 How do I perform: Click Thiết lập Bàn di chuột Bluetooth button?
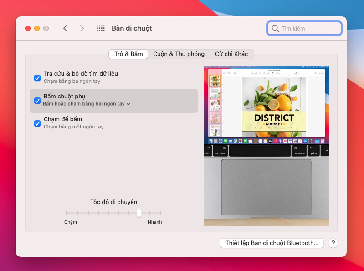point(272,243)
